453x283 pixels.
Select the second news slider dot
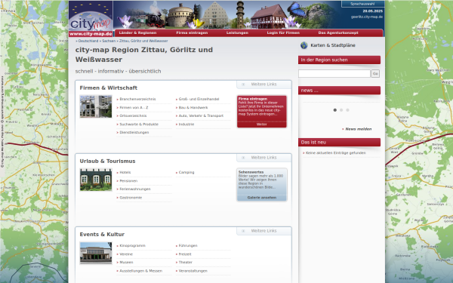coord(341,110)
